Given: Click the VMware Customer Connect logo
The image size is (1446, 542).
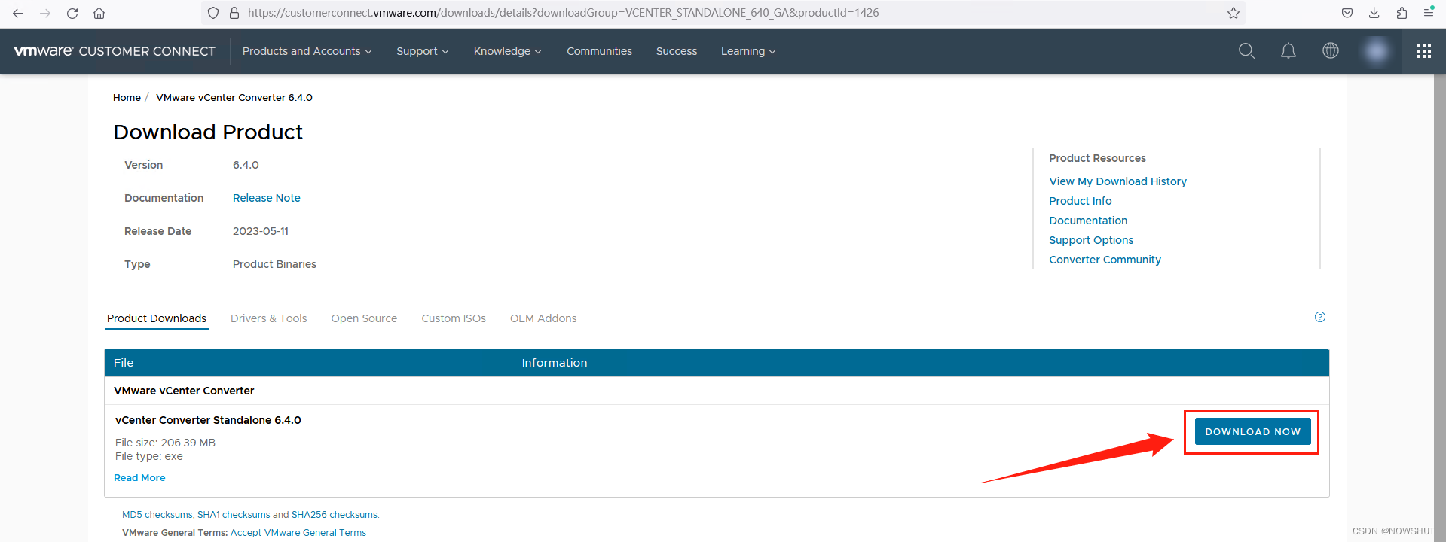Looking at the screenshot, I should [115, 51].
